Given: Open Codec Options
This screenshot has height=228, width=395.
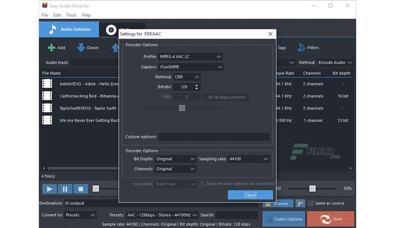Looking at the screenshot, I should pyautogui.click(x=283, y=219).
